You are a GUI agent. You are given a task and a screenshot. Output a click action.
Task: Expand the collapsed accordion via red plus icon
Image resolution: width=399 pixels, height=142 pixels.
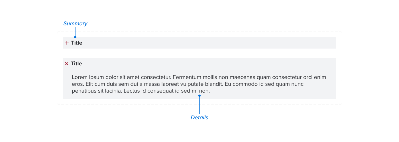point(67,43)
